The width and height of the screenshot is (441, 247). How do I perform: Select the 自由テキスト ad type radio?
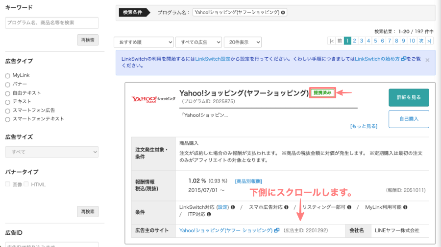(7, 93)
